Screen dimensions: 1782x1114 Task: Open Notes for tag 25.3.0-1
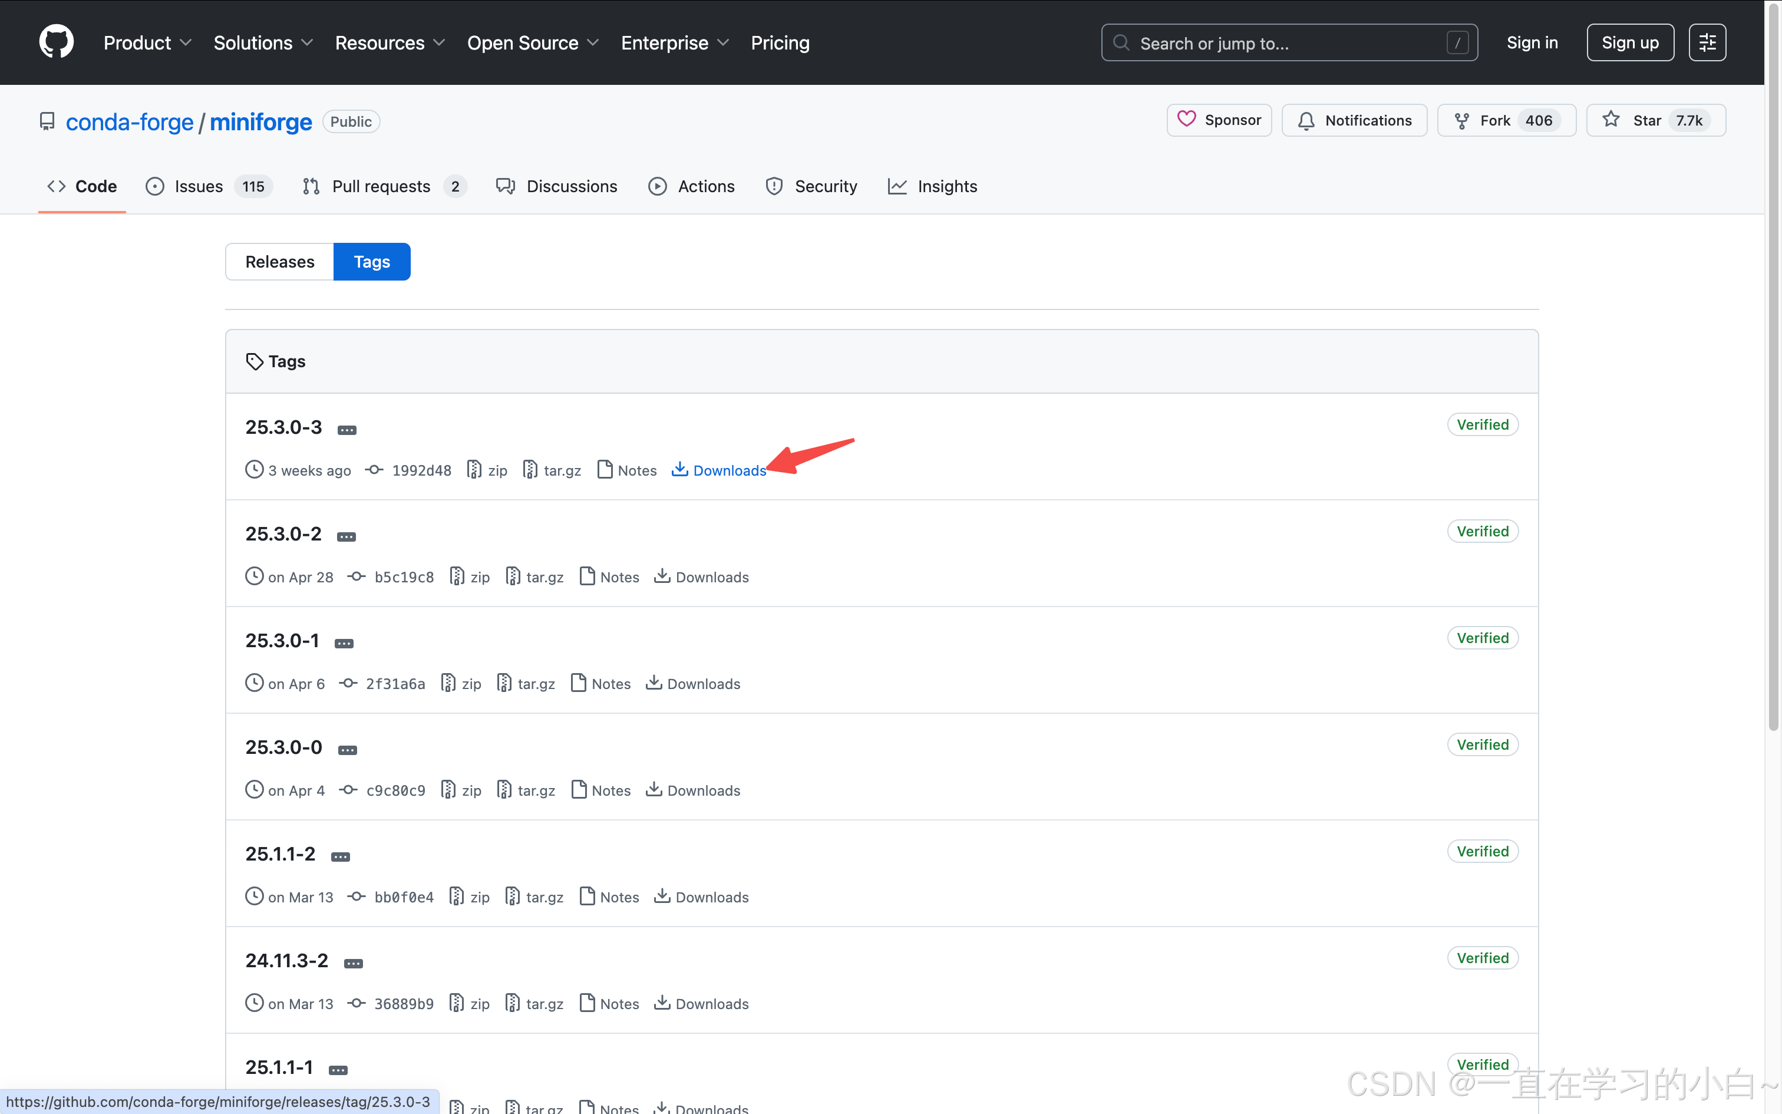(x=601, y=684)
